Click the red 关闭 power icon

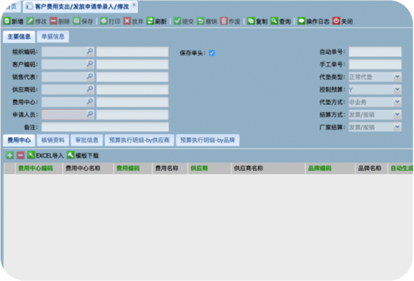pyautogui.click(x=336, y=21)
